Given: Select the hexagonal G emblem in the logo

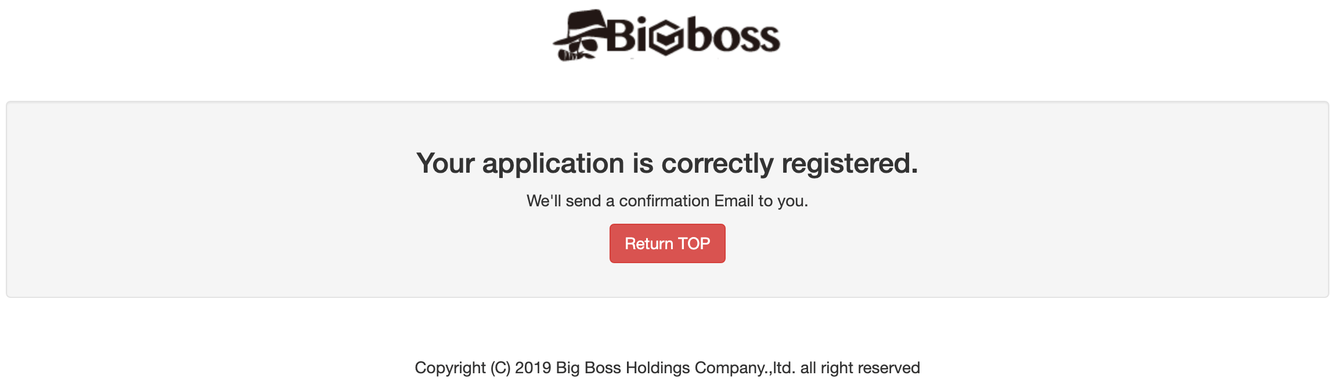Looking at the screenshot, I should pyautogui.click(x=666, y=38).
